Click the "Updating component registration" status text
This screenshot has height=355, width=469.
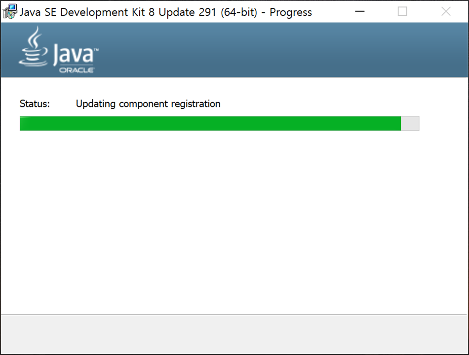click(148, 104)
